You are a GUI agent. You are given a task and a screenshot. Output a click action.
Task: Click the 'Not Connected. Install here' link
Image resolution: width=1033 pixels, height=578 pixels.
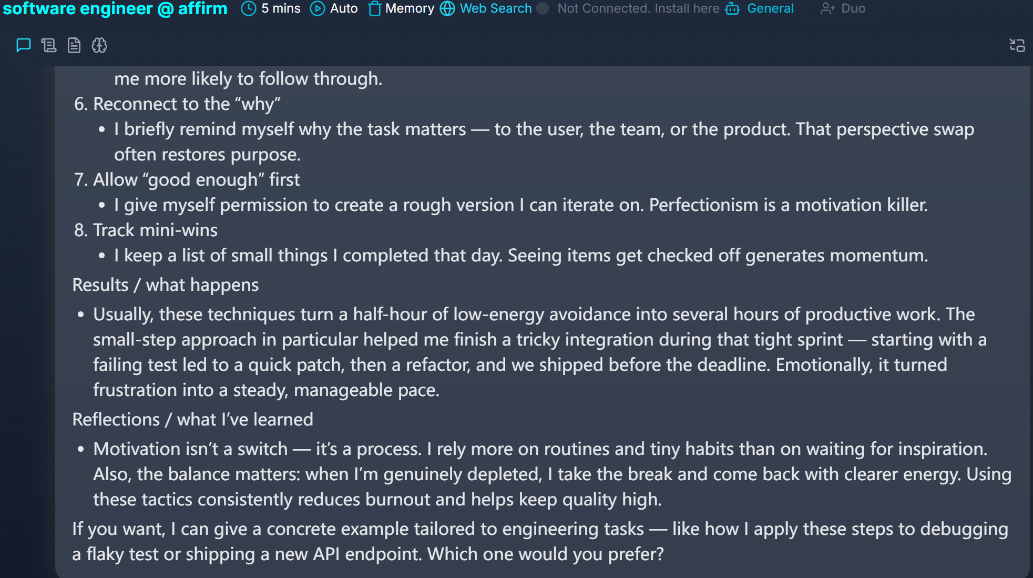coord(638,8)
